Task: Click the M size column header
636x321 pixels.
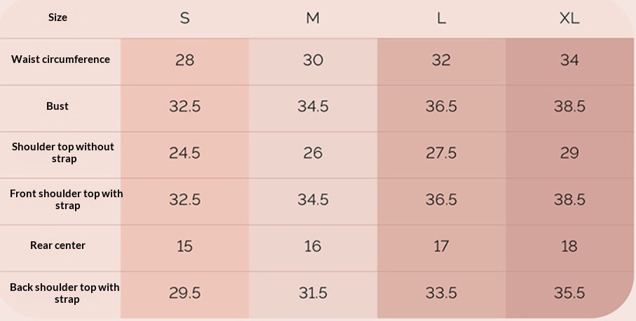Action: tap(313, 18)
